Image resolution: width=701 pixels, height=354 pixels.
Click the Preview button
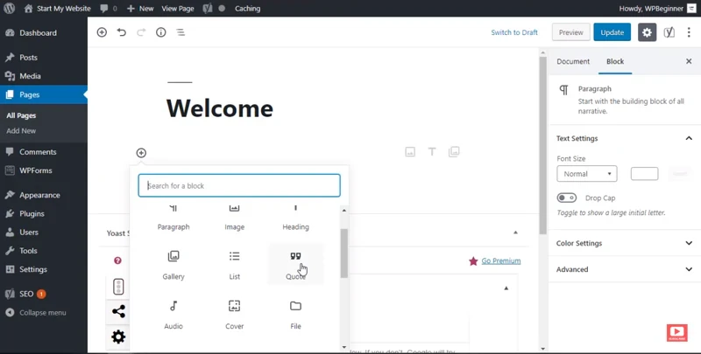click(571, 32)
